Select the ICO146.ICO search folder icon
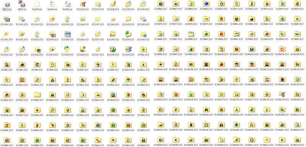The width and height of the screenshot is (306, 147). [83, 19]
